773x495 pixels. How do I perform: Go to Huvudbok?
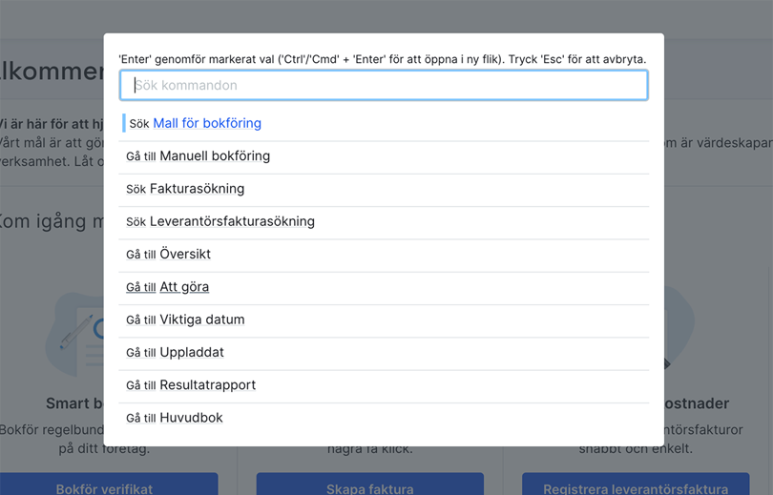point(191,418)
